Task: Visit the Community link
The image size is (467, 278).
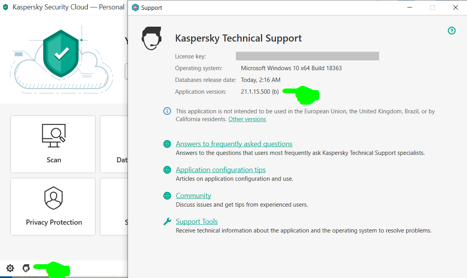Action: pos(193,196)
